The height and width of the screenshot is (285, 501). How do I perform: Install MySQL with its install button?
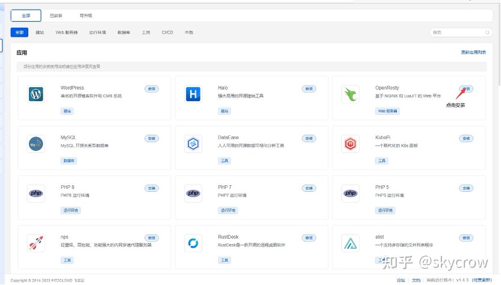(x=152, y=138)
